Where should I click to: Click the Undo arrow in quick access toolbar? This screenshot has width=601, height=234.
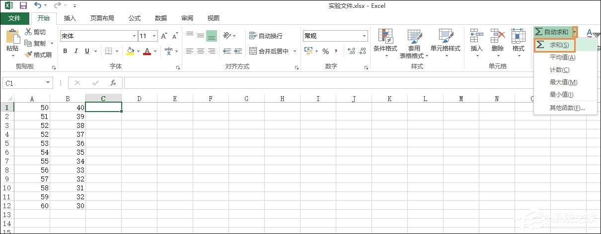point(38,5)
